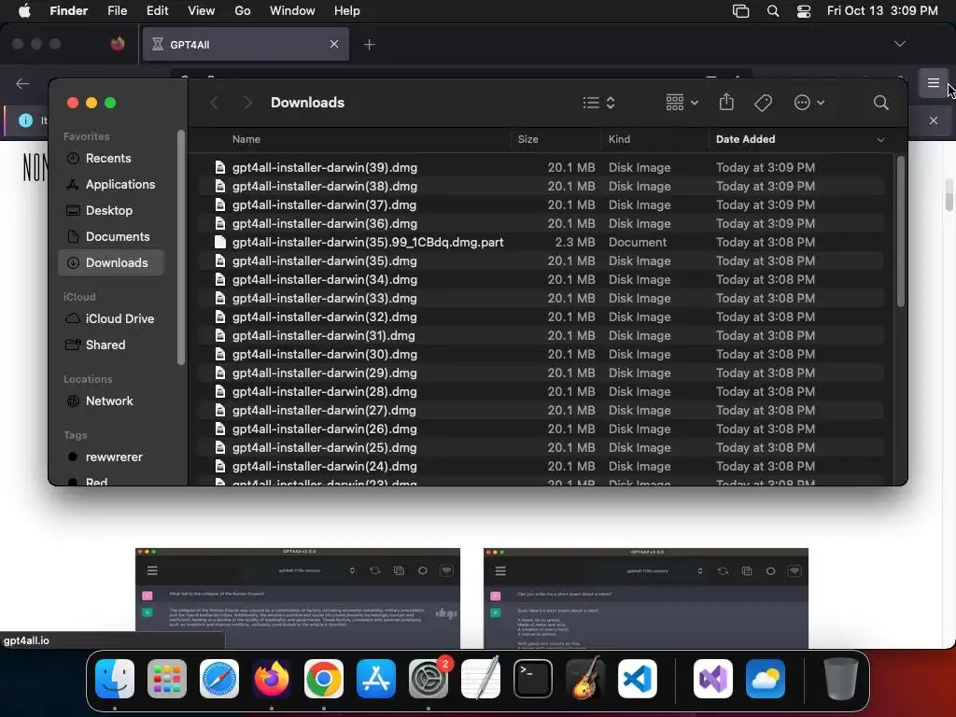Click Firefox back arrow button
Screen dimensions: 956x717
22,83
